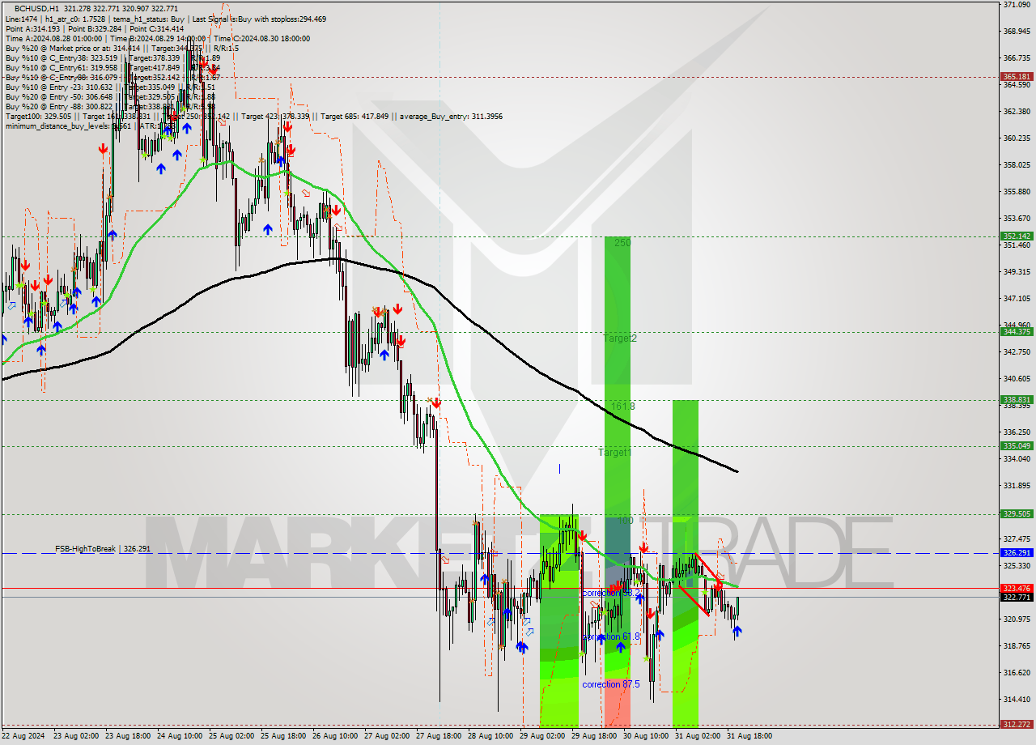Click the BCHUSD,H1 symbol title
This screenshot has height=745, width=1036.
pos(36,8)
